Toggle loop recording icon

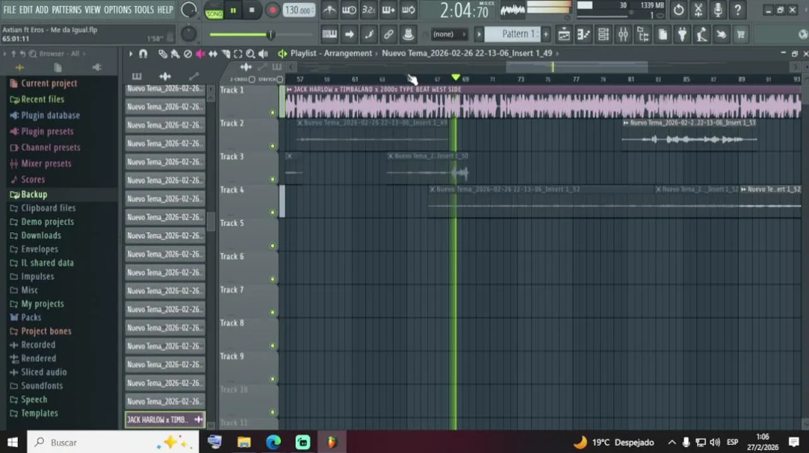pyautogui.click(x=408, y=10)
